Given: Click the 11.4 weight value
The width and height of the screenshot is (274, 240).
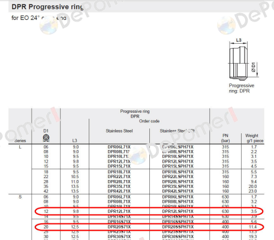Looking at the screenshot, I should pos(253,227).
